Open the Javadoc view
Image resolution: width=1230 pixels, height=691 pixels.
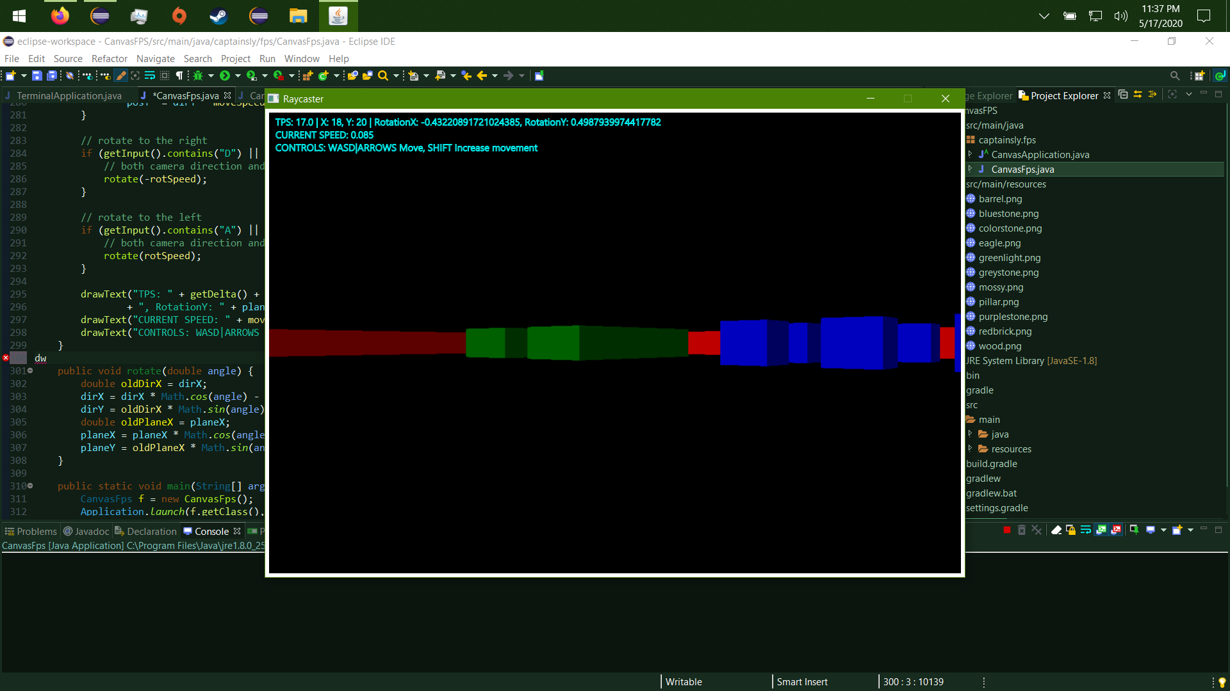[92, 531]
